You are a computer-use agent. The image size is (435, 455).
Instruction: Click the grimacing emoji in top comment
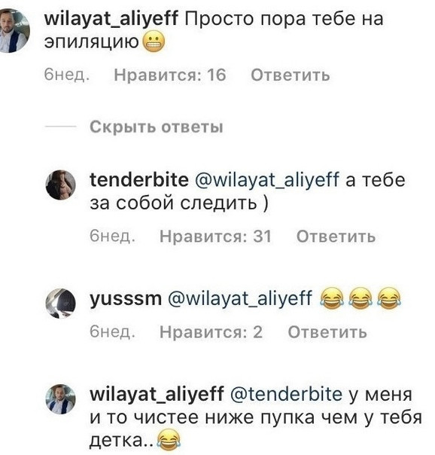154,43
